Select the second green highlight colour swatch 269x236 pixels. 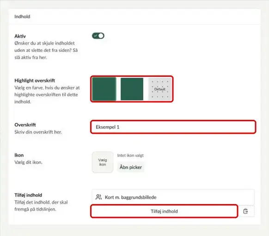tap(132, 89)
